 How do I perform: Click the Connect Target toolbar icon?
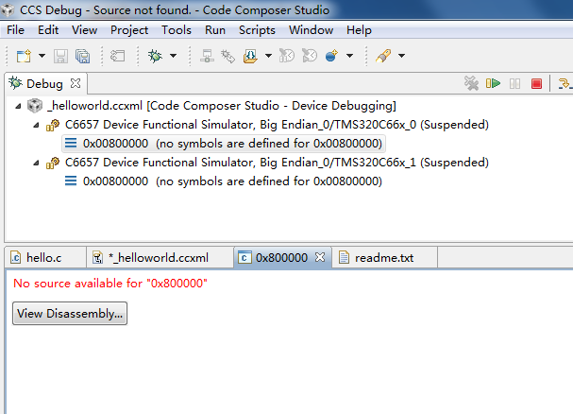pos(207,56)
